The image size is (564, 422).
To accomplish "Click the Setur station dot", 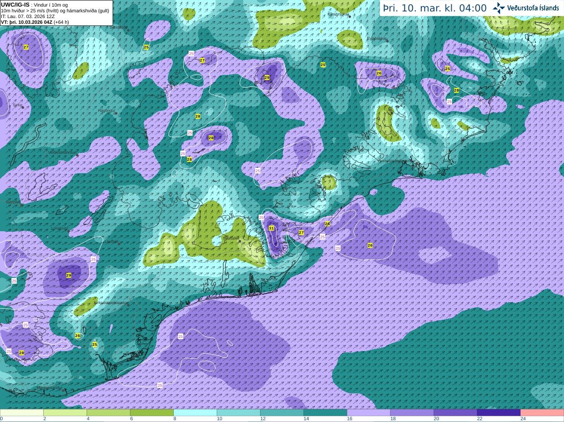I will tap(22, 107).
